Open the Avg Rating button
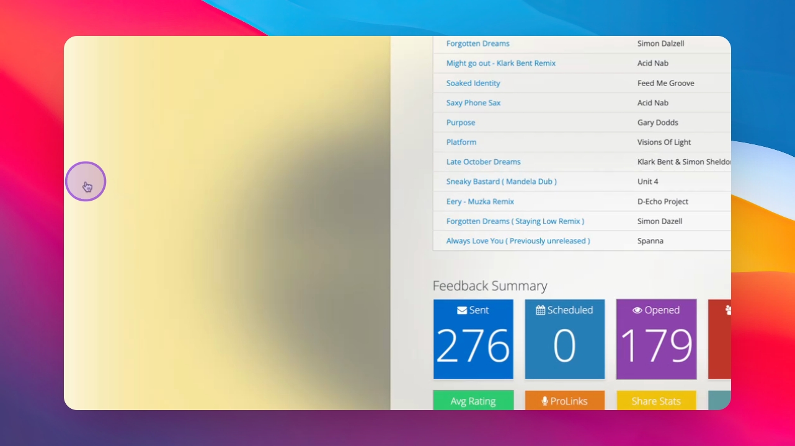Image resolution: width=795 pixels, height=446 pixels. (x=473, y=401)
